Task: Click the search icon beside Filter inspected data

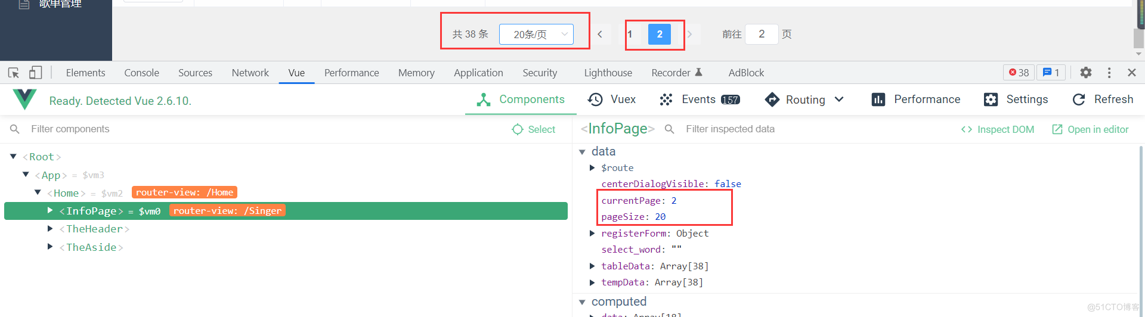Action: [670, 129]
